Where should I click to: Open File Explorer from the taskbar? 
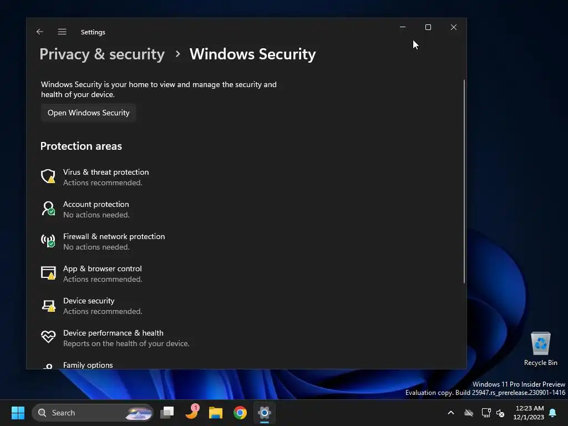216,413
